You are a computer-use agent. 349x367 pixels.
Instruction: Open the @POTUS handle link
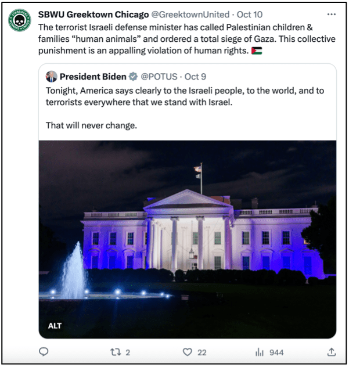(x=161, y=76)
